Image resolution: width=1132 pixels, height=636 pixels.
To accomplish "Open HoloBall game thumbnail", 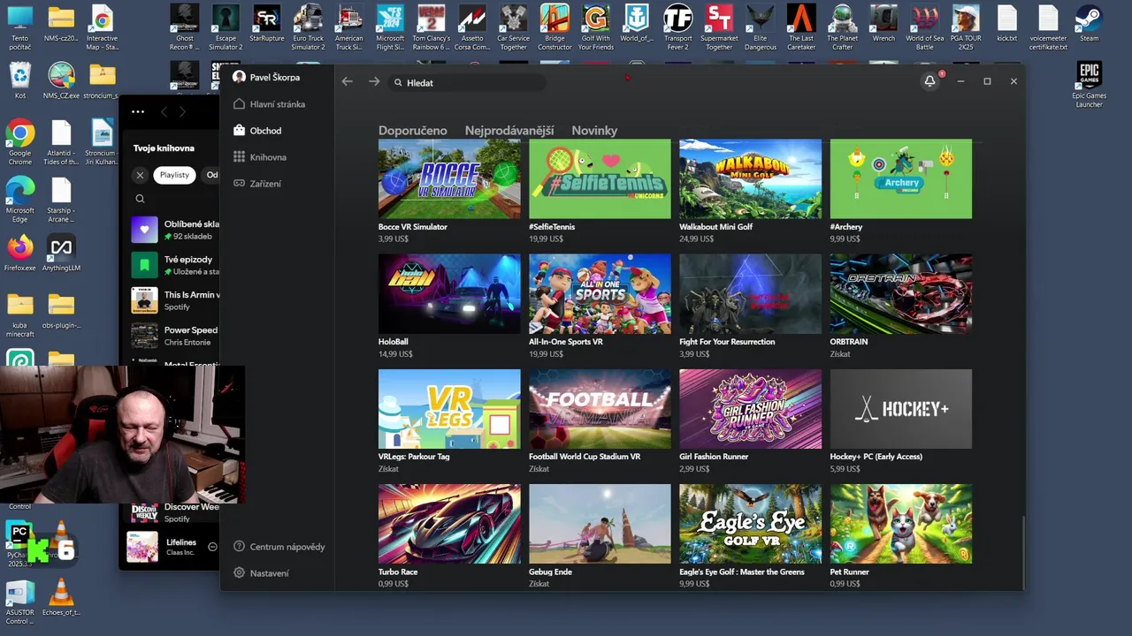I will click(x=449, y=294).
